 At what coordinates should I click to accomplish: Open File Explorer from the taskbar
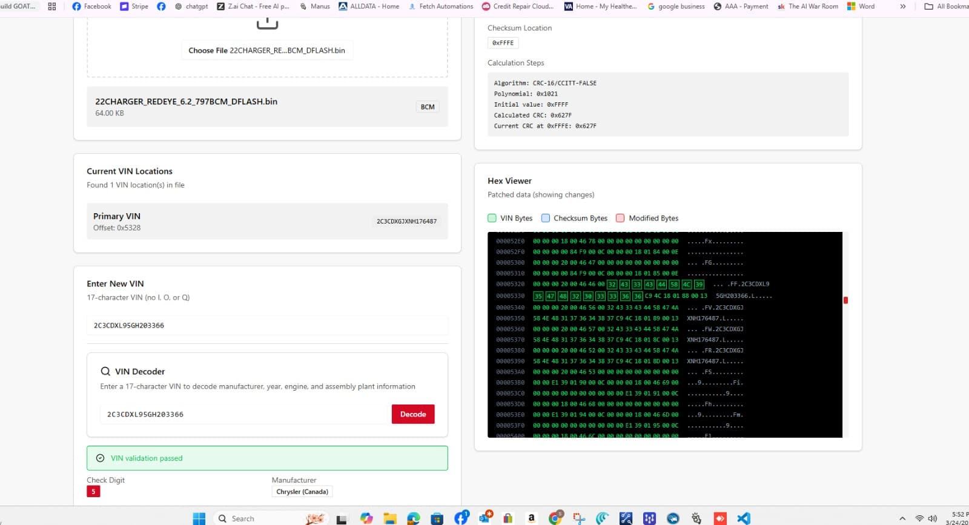click(x=390, y=518)
